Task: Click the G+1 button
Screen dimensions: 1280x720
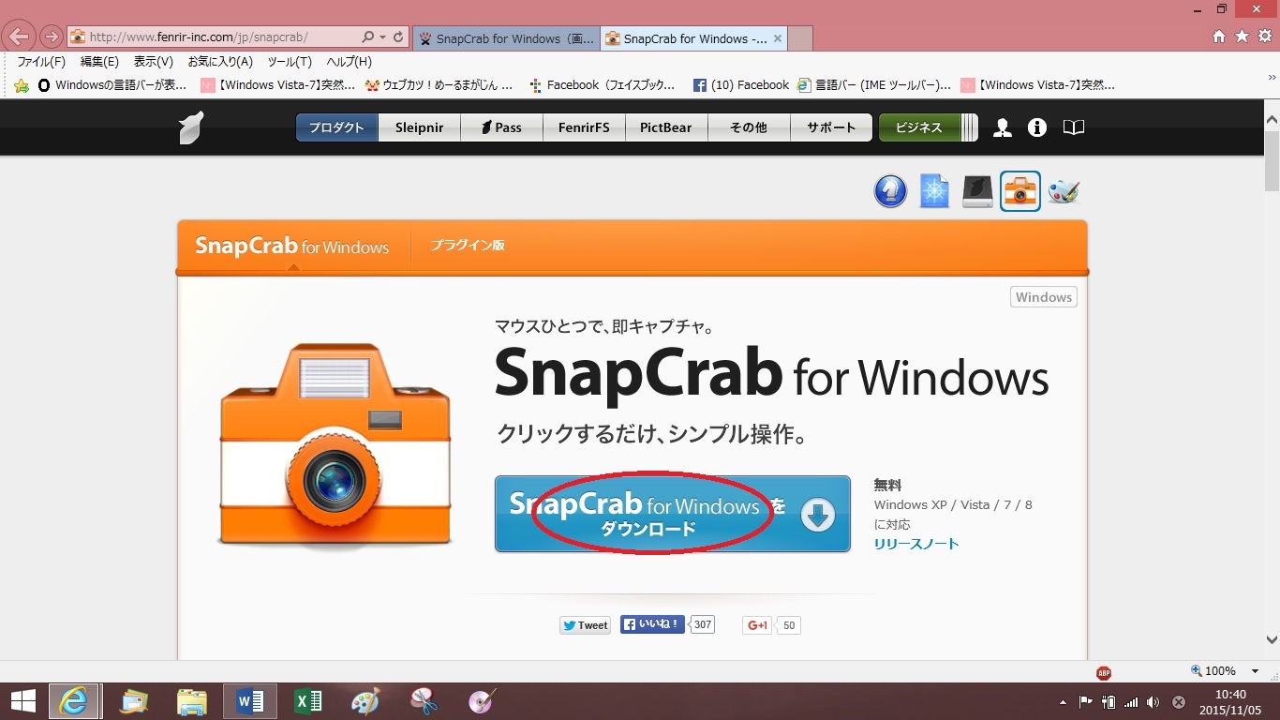Action: click(x=756, y=625)
